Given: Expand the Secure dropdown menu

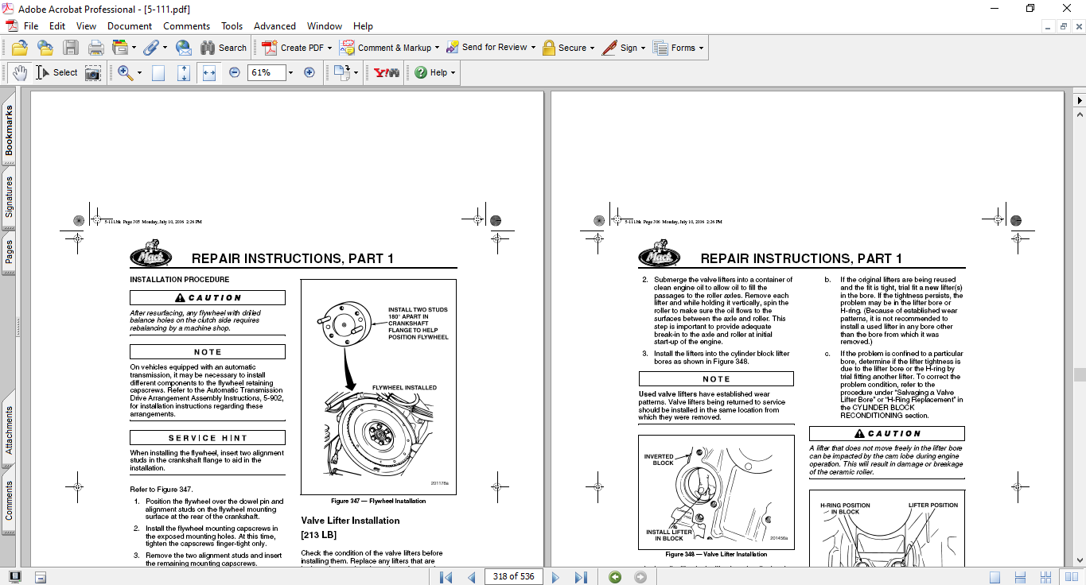Looking at the screenshot, I should point(593,48).
